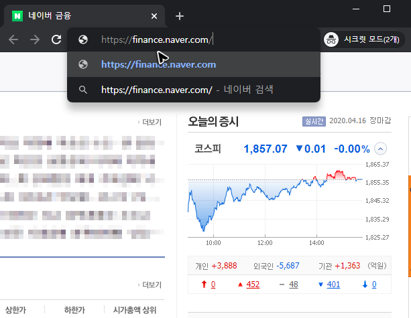Screen dimensions: 411x318
Task: Switch to the 상한가 tab
Action: [x=15, y=310]
